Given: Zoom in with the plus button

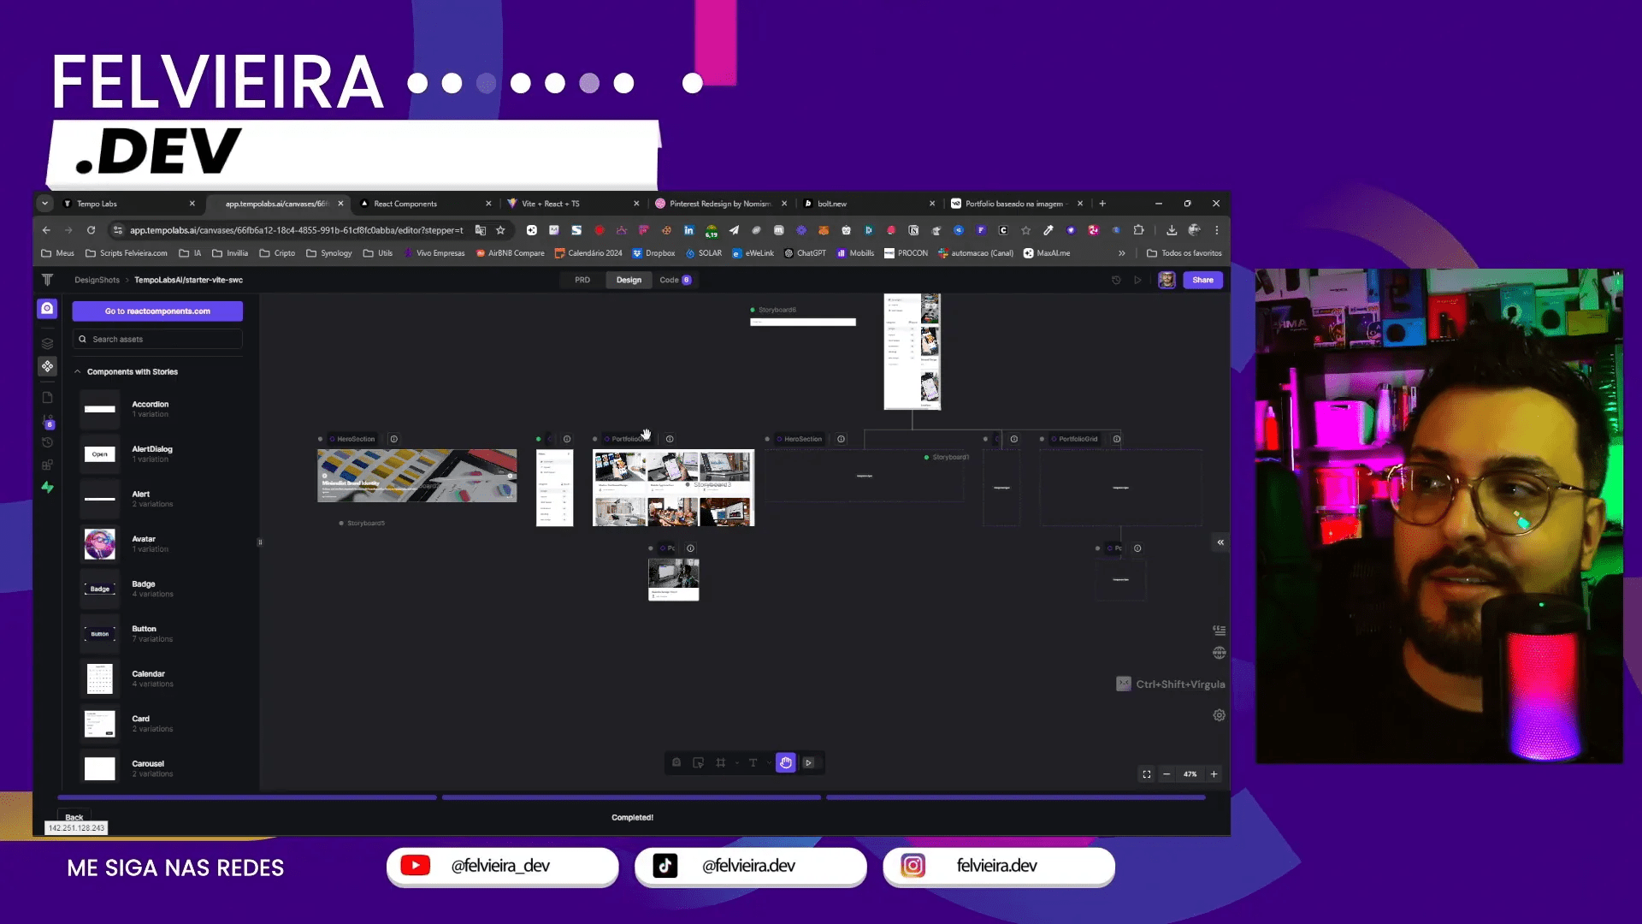Looking at the screenshot, I should pos(1214,774).
